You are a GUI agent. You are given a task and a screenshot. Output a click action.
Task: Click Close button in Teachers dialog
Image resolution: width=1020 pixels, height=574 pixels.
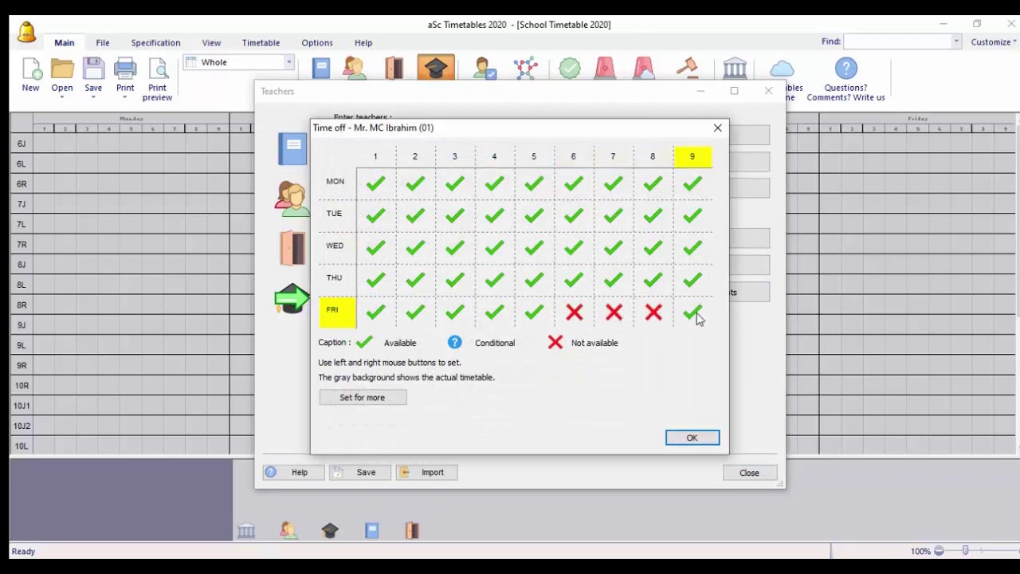749,473
